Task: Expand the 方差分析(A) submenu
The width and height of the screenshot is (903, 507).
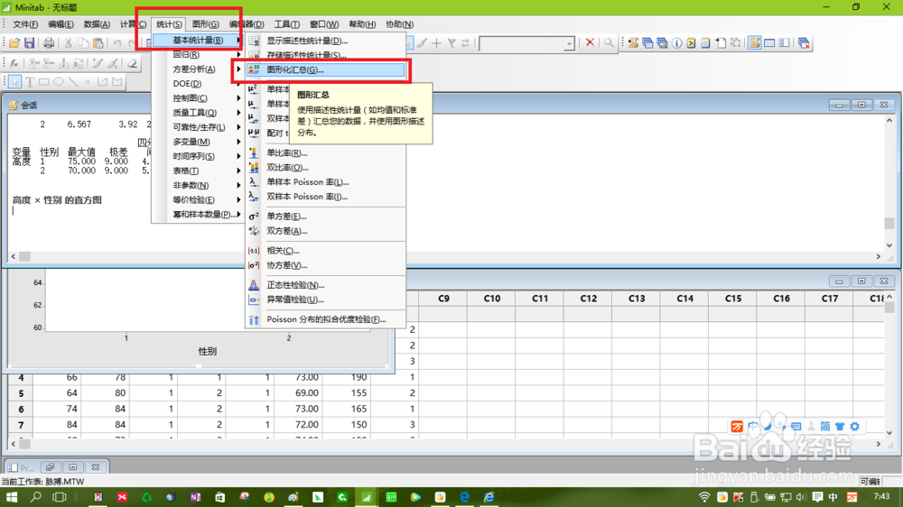Action: [x=198, y=69]
